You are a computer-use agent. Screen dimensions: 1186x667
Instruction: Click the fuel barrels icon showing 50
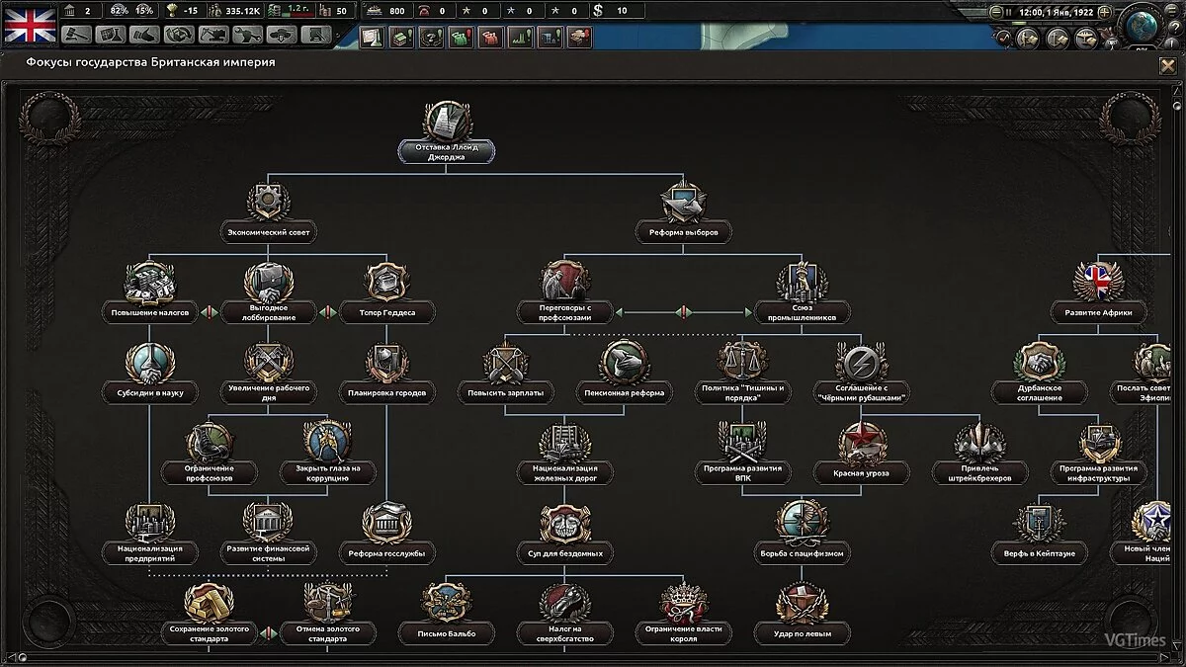(x=322, y=12)
